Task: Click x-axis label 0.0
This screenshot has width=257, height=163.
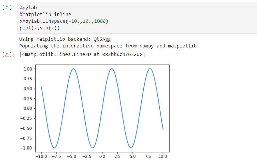Action: click(102, 157)
